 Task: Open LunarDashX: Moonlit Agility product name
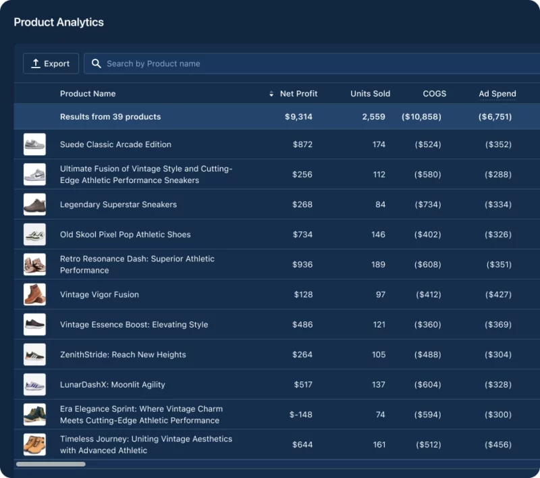(112, 385)
